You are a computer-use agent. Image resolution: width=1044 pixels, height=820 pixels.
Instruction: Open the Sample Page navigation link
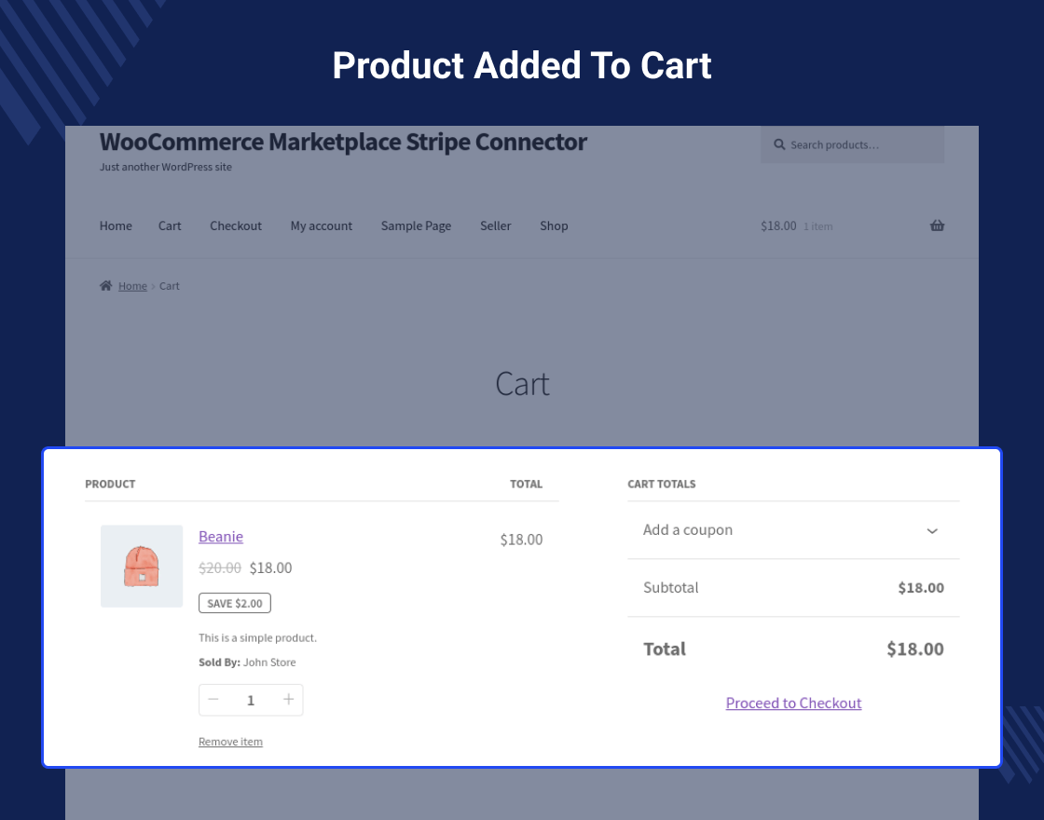coord(416,225)
